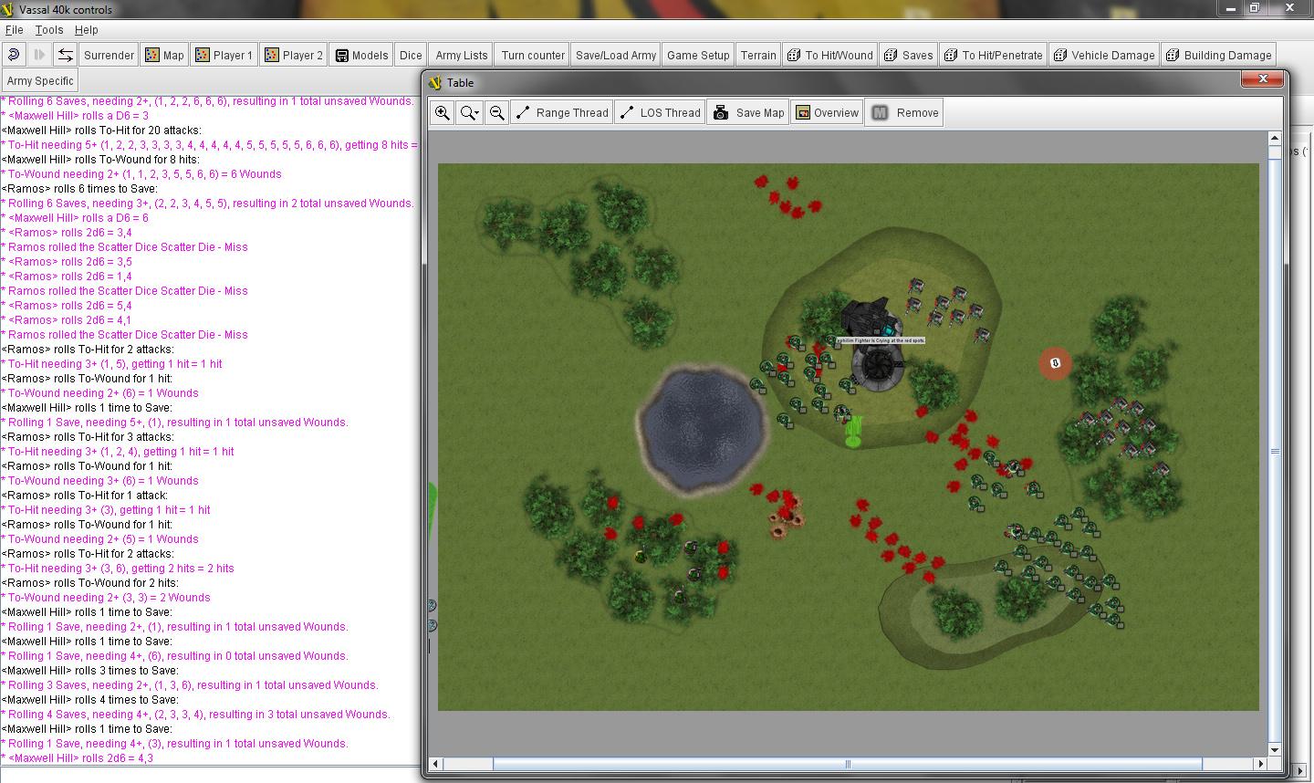The image size is (1314, 783).
Task: Open the Turn counter
Action: (533, 55)
